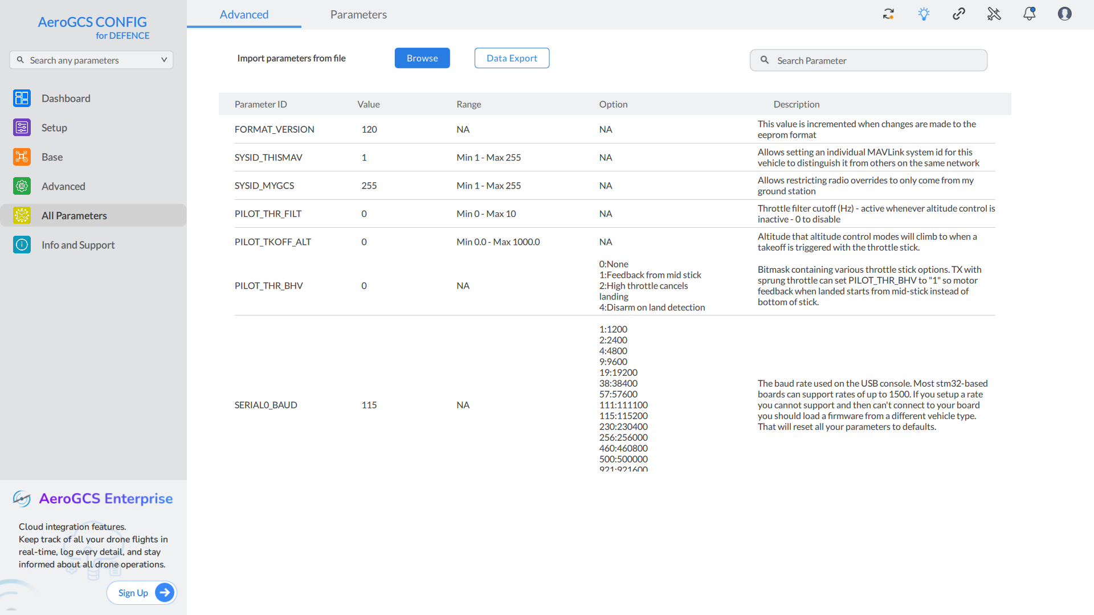Click the Option column header
This screenshot has height=615, width=1094.
(613, 104)
